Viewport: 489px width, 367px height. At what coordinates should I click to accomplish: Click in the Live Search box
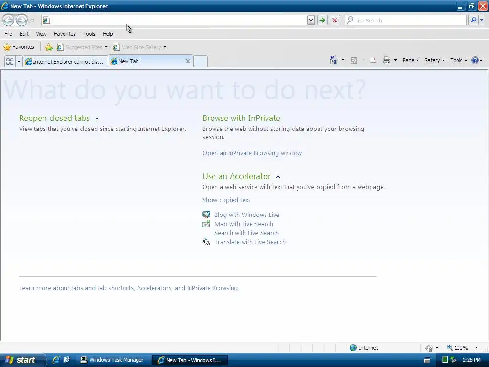click(x=405, y=20)
